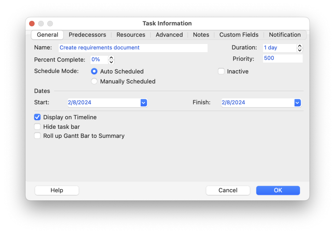This screenshot has height=234, width=335.
Task: Open the Notification tab
Action: (285, 35)
